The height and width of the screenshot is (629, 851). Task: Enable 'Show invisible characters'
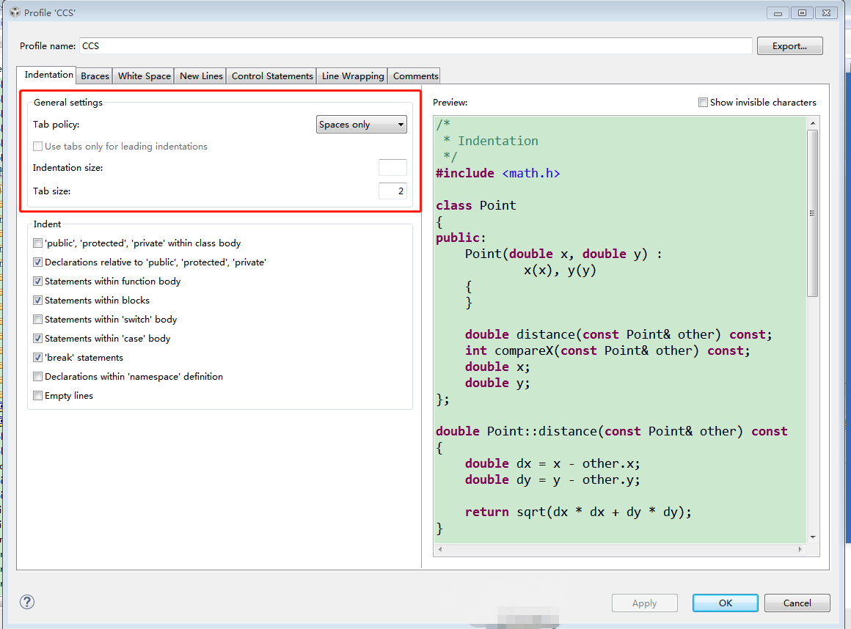tap(703, 103)
